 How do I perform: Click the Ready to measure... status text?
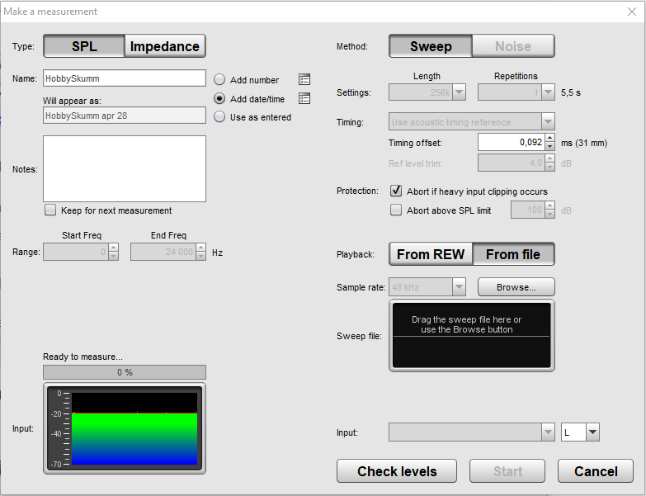83,357
